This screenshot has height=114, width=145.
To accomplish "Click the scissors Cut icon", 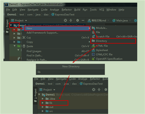I will (24, 38).
